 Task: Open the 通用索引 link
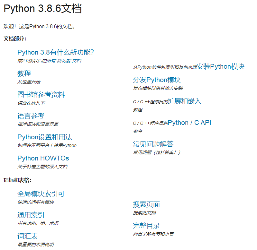pyautogui.click(x=31, y=215)
